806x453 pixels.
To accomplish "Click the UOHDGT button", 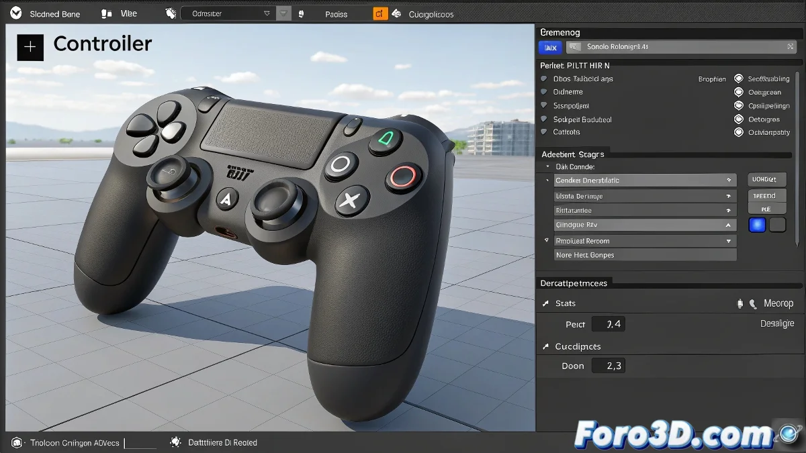I will 766,180.
